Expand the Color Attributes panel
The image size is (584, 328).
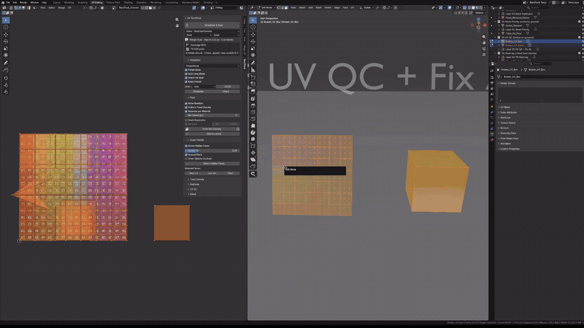pos(507,112)
